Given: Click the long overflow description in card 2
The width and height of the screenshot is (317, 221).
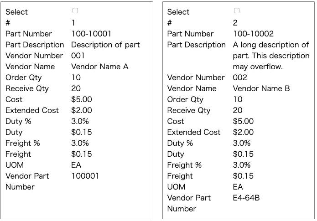Looking at the screenshot, I should [271, 56].
